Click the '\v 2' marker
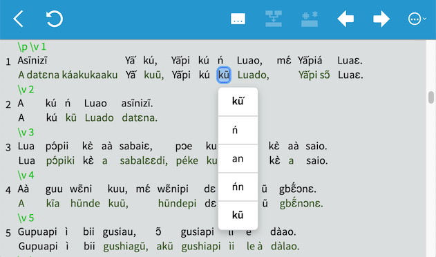Image resolution: width=436 pixels, height=257 pixels. [x=26, y=90]
